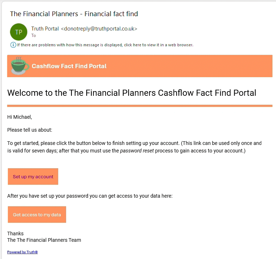276x259 pixels.
Task: Click the italic password reset text
Action: [x=137, y=151]
